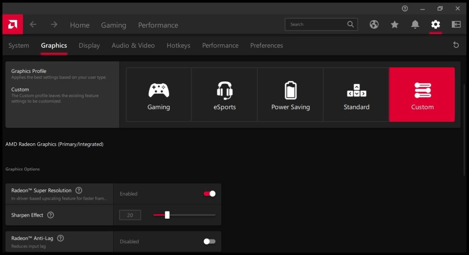Select the Custom graphics profile

[422, 95]
